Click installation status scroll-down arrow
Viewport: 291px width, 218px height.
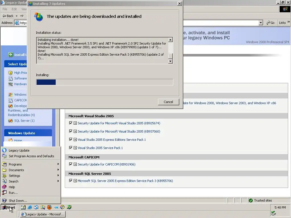[171, 61]
